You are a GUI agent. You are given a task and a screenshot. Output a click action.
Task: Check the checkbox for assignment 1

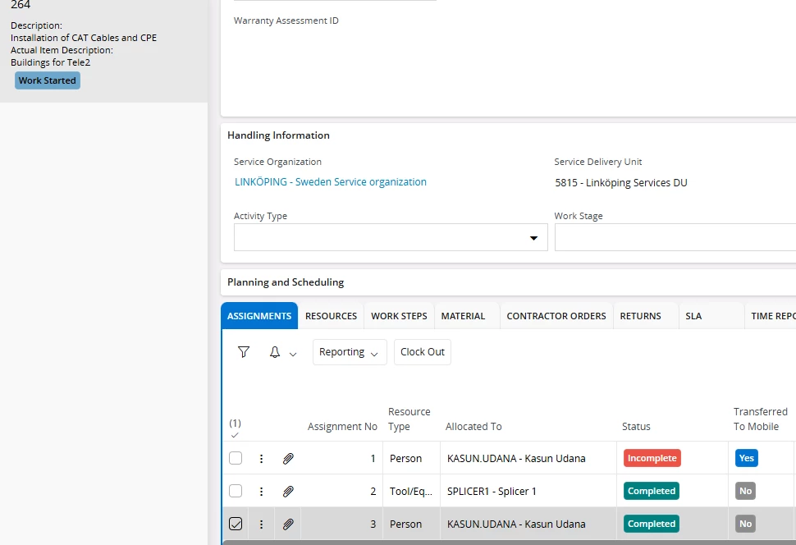pyautogui.click(x=236, y=458)
